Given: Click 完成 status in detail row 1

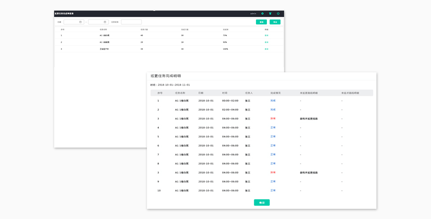Looking at the screenshot, I should click(273, 100).
